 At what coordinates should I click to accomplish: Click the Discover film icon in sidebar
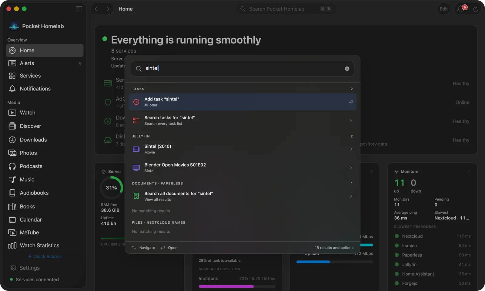point(12,126)
